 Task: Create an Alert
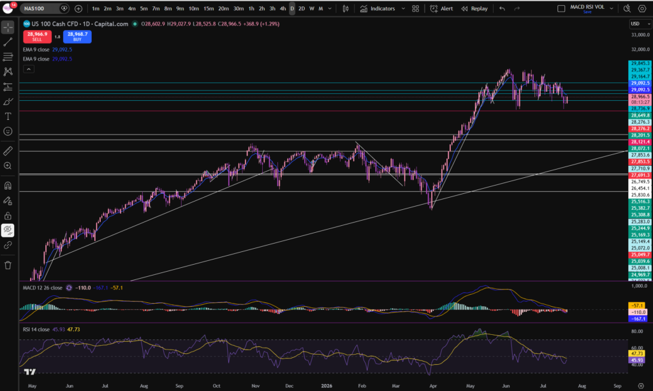pyautogui.click(x=441, y=8)
